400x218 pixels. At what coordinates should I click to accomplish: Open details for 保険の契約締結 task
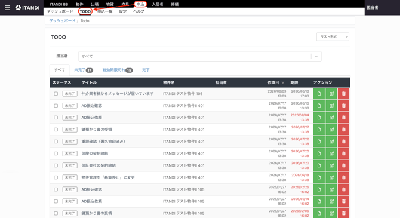[319, 153]
